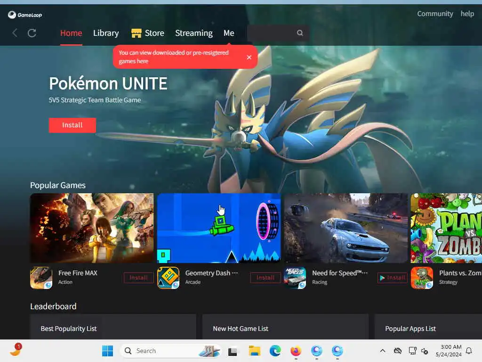Go back with the back arrow
This screenshot has height=362, width=482.
pyautogui.click(x=15, y=33)
